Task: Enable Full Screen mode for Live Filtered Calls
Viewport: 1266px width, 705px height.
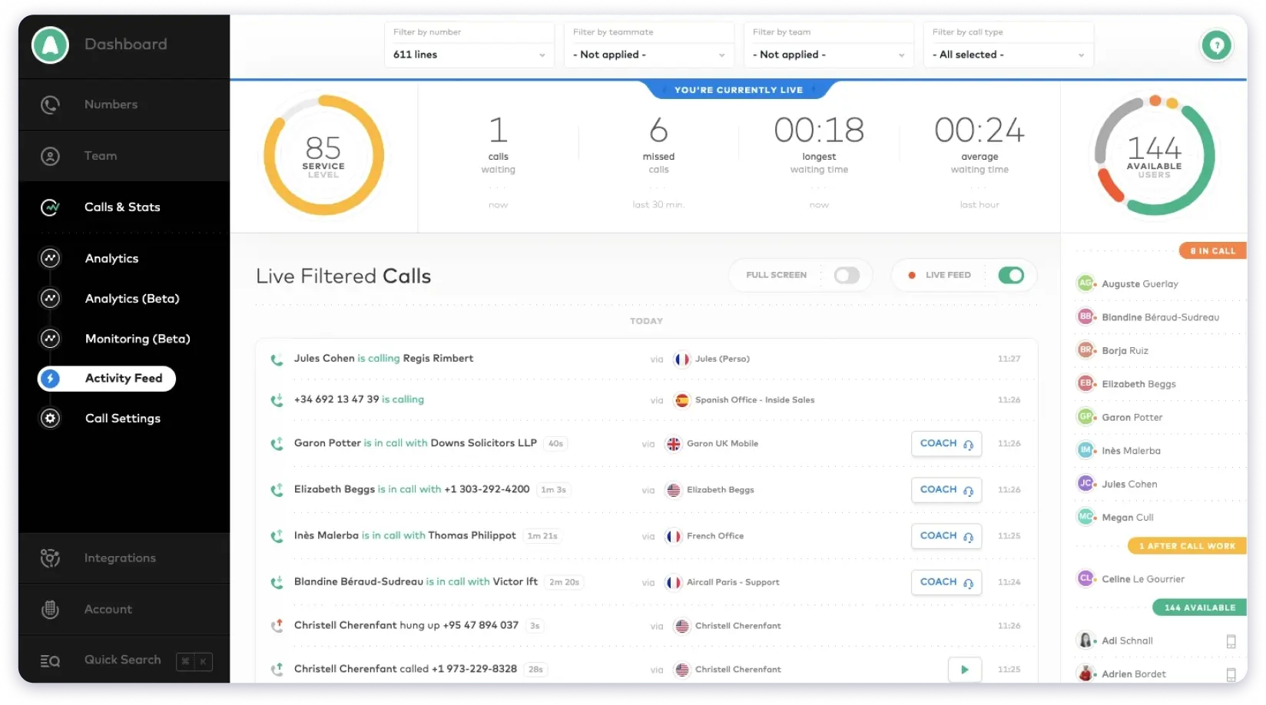Action: [x=846, y=274]
